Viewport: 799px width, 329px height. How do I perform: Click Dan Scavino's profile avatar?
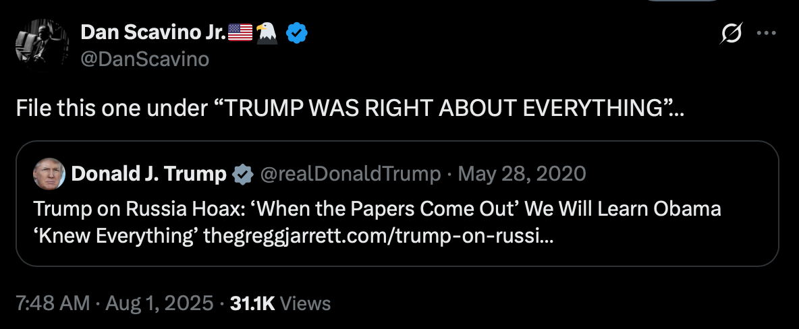point(42,45)
